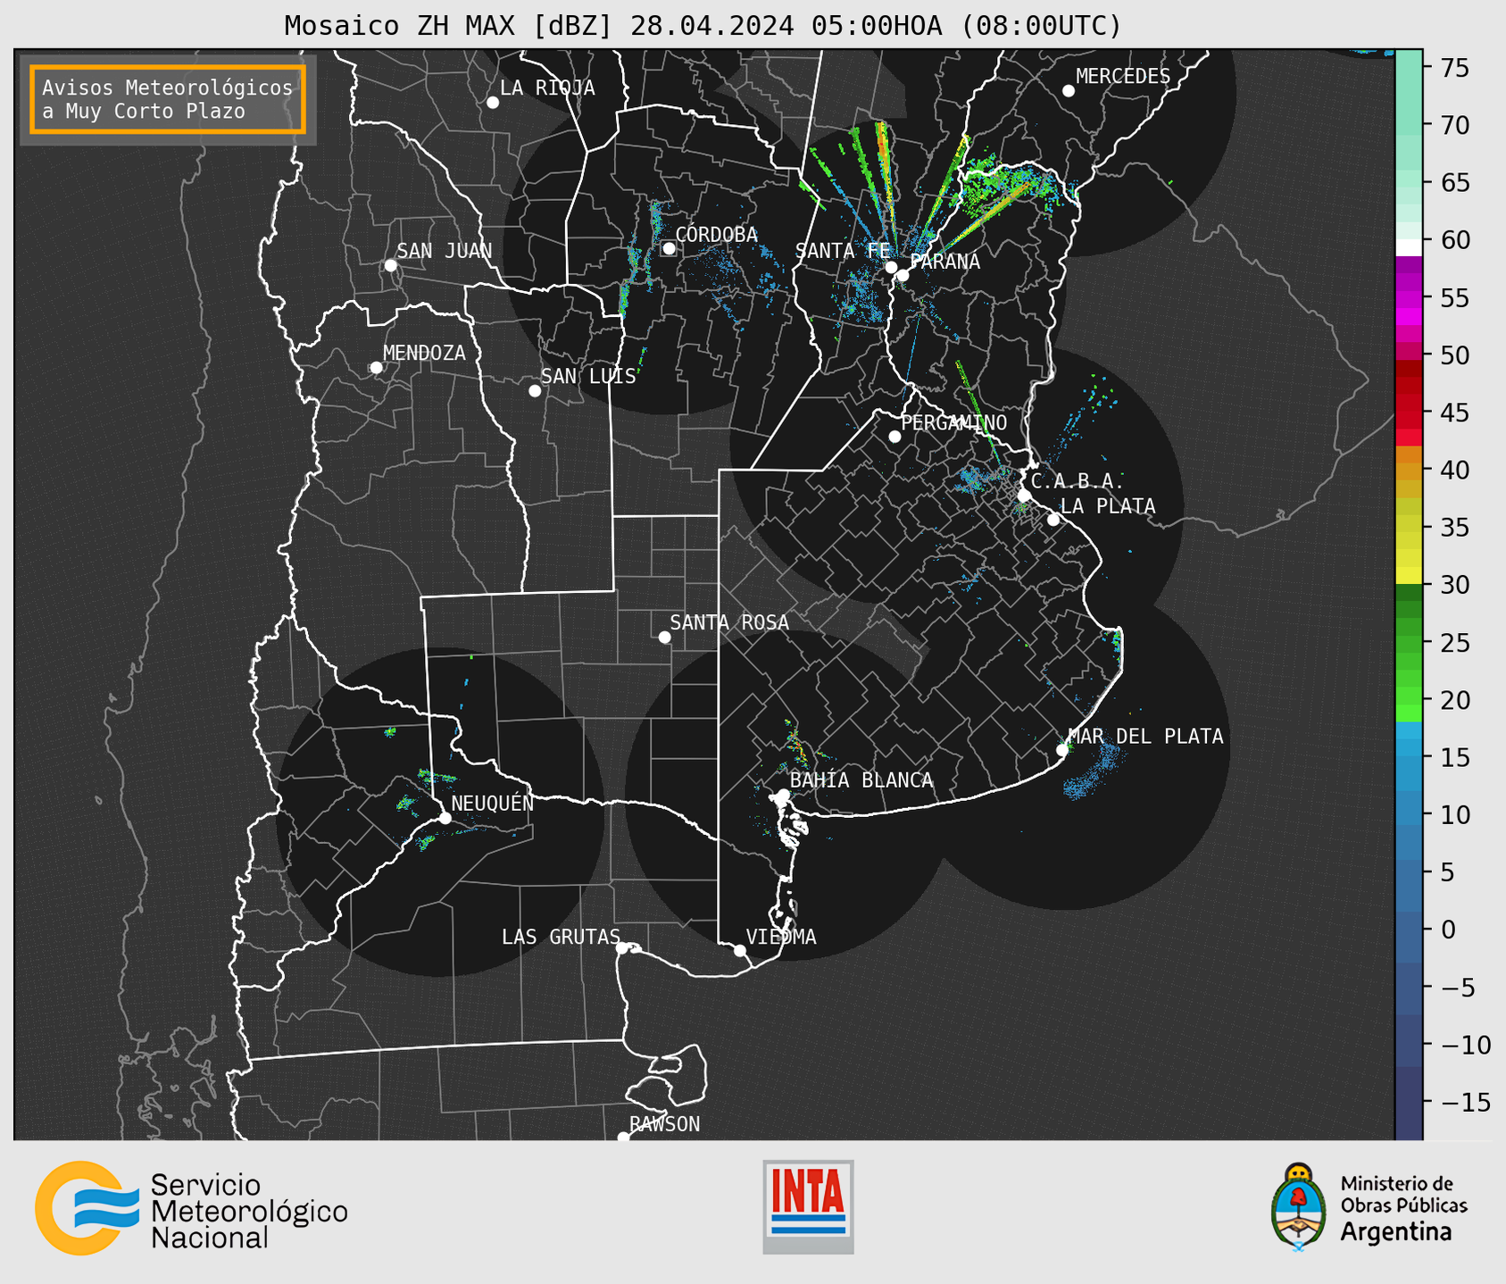Click the Santa Rosa city marker
This screenshot has height=1284, width=1506.
tap(664, 638)
